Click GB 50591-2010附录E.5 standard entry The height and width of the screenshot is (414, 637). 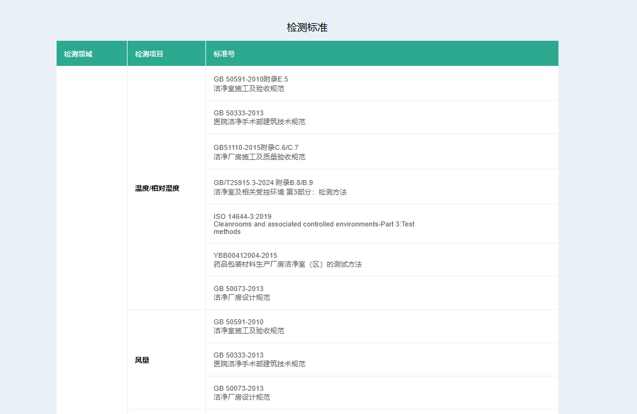tap(251, 79)
